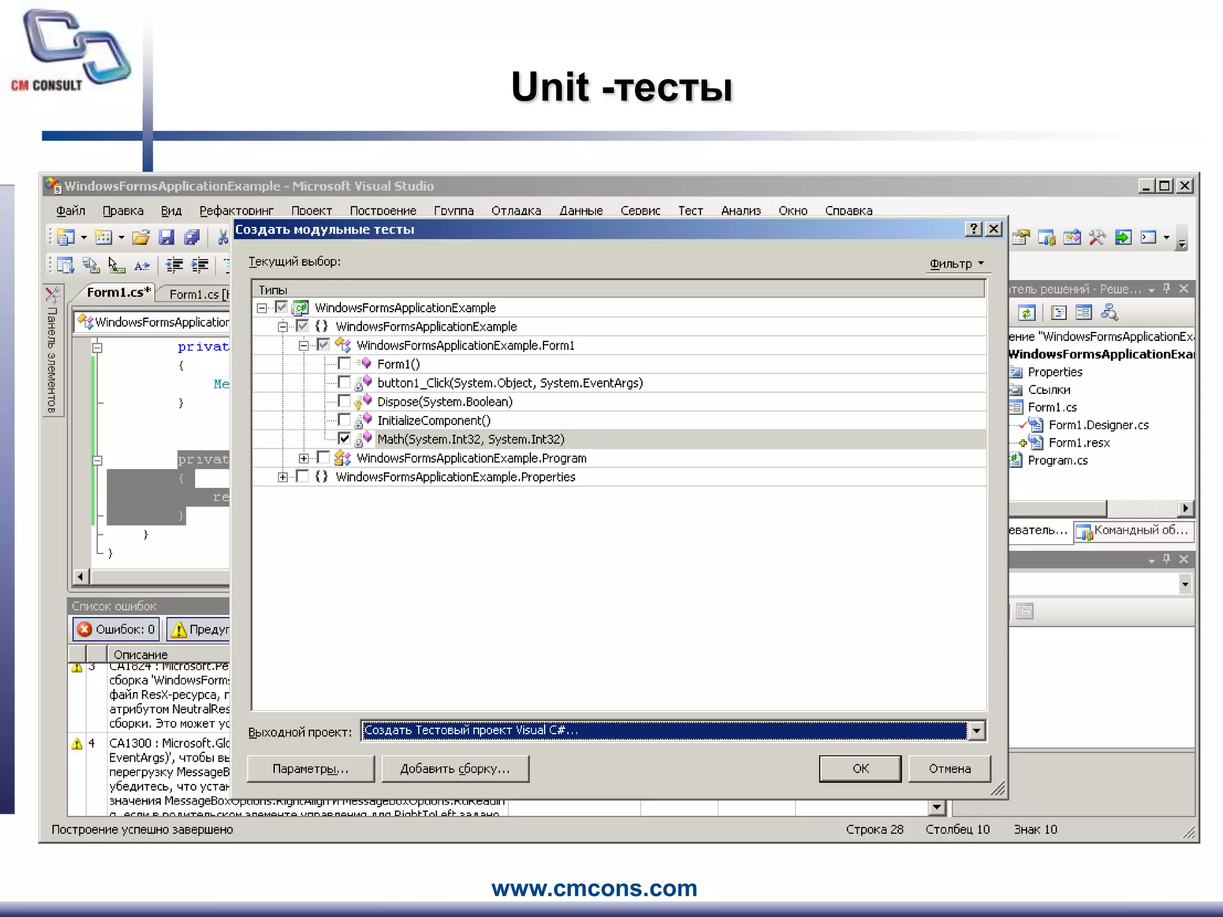1223x917 pixels.
Task: Open the Файл menu
Action: click(x=70, y=210)
